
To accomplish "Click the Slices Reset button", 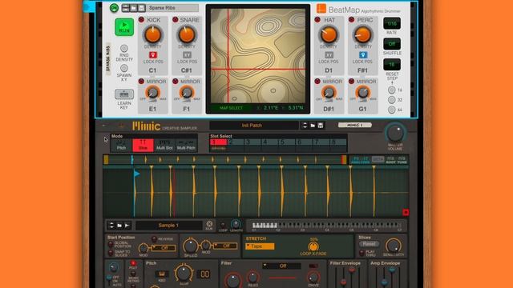I will 369,244.
